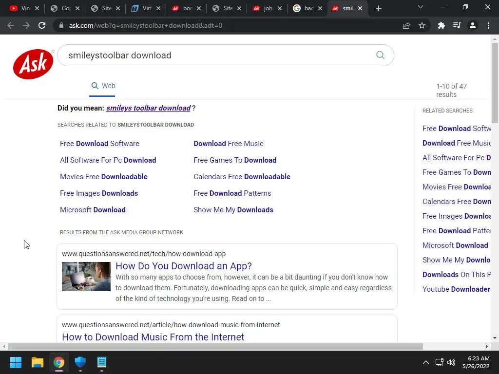This screenshot has width=499, height=374.
Task: Open the Notepad taskbar icon
Action: (102, 362)
